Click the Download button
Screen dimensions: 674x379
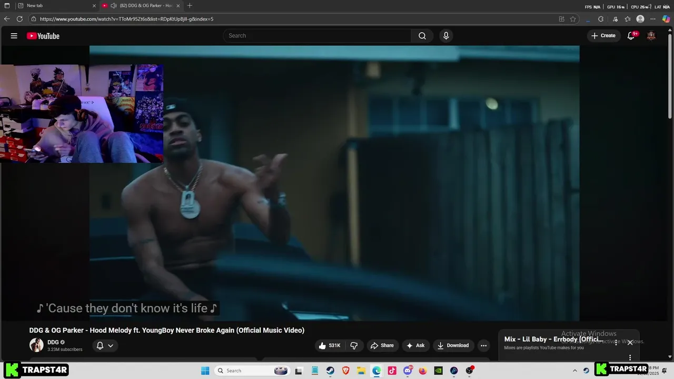[453, 346]
